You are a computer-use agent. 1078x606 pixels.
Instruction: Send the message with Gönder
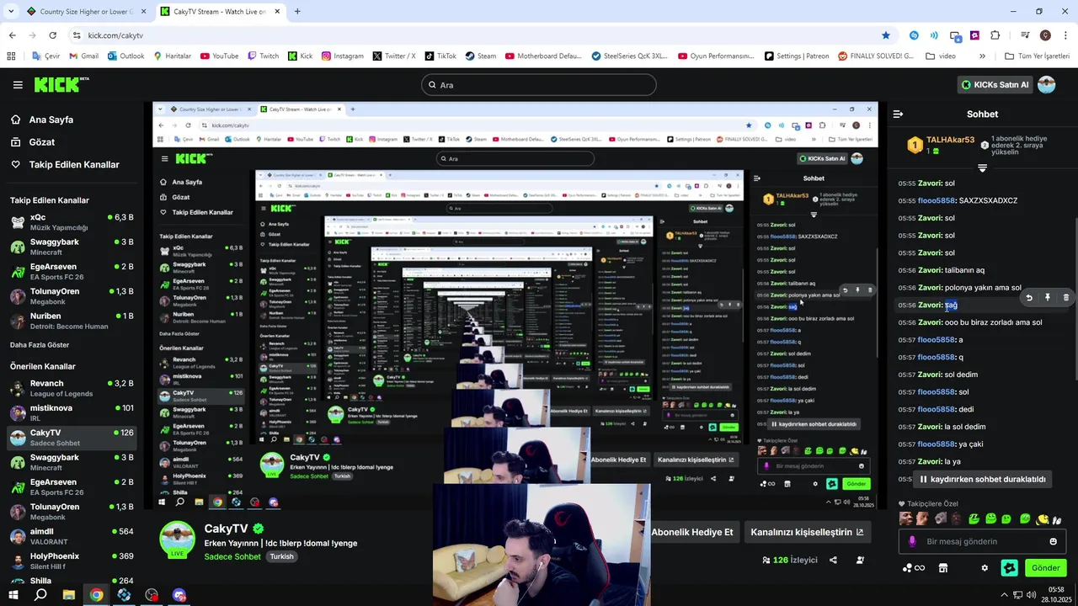tap(1045, 568)
